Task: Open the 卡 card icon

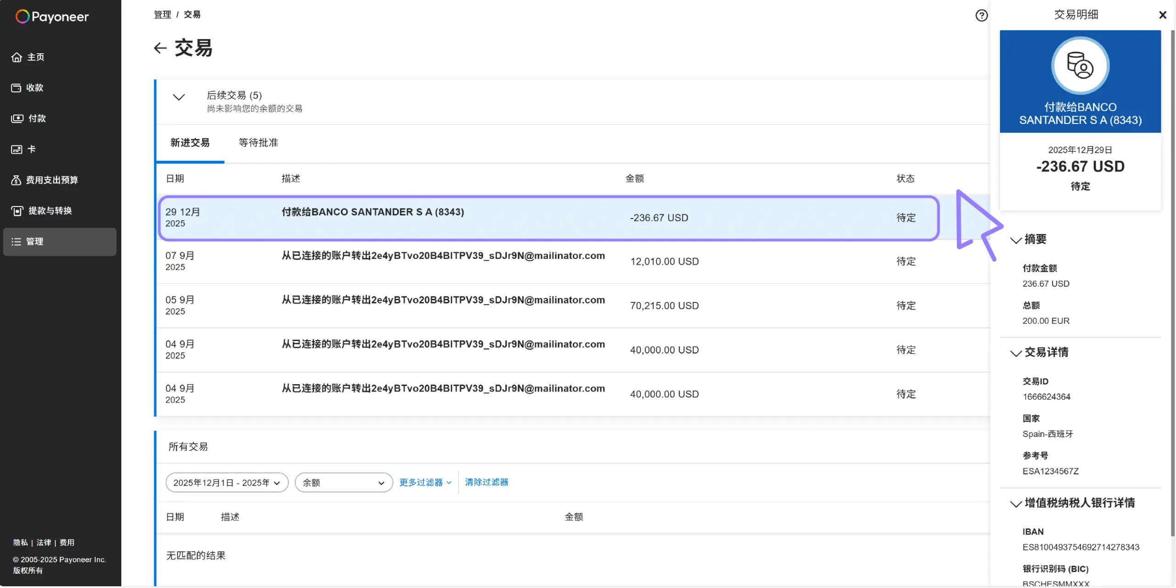Action: [x=17, y=149]
